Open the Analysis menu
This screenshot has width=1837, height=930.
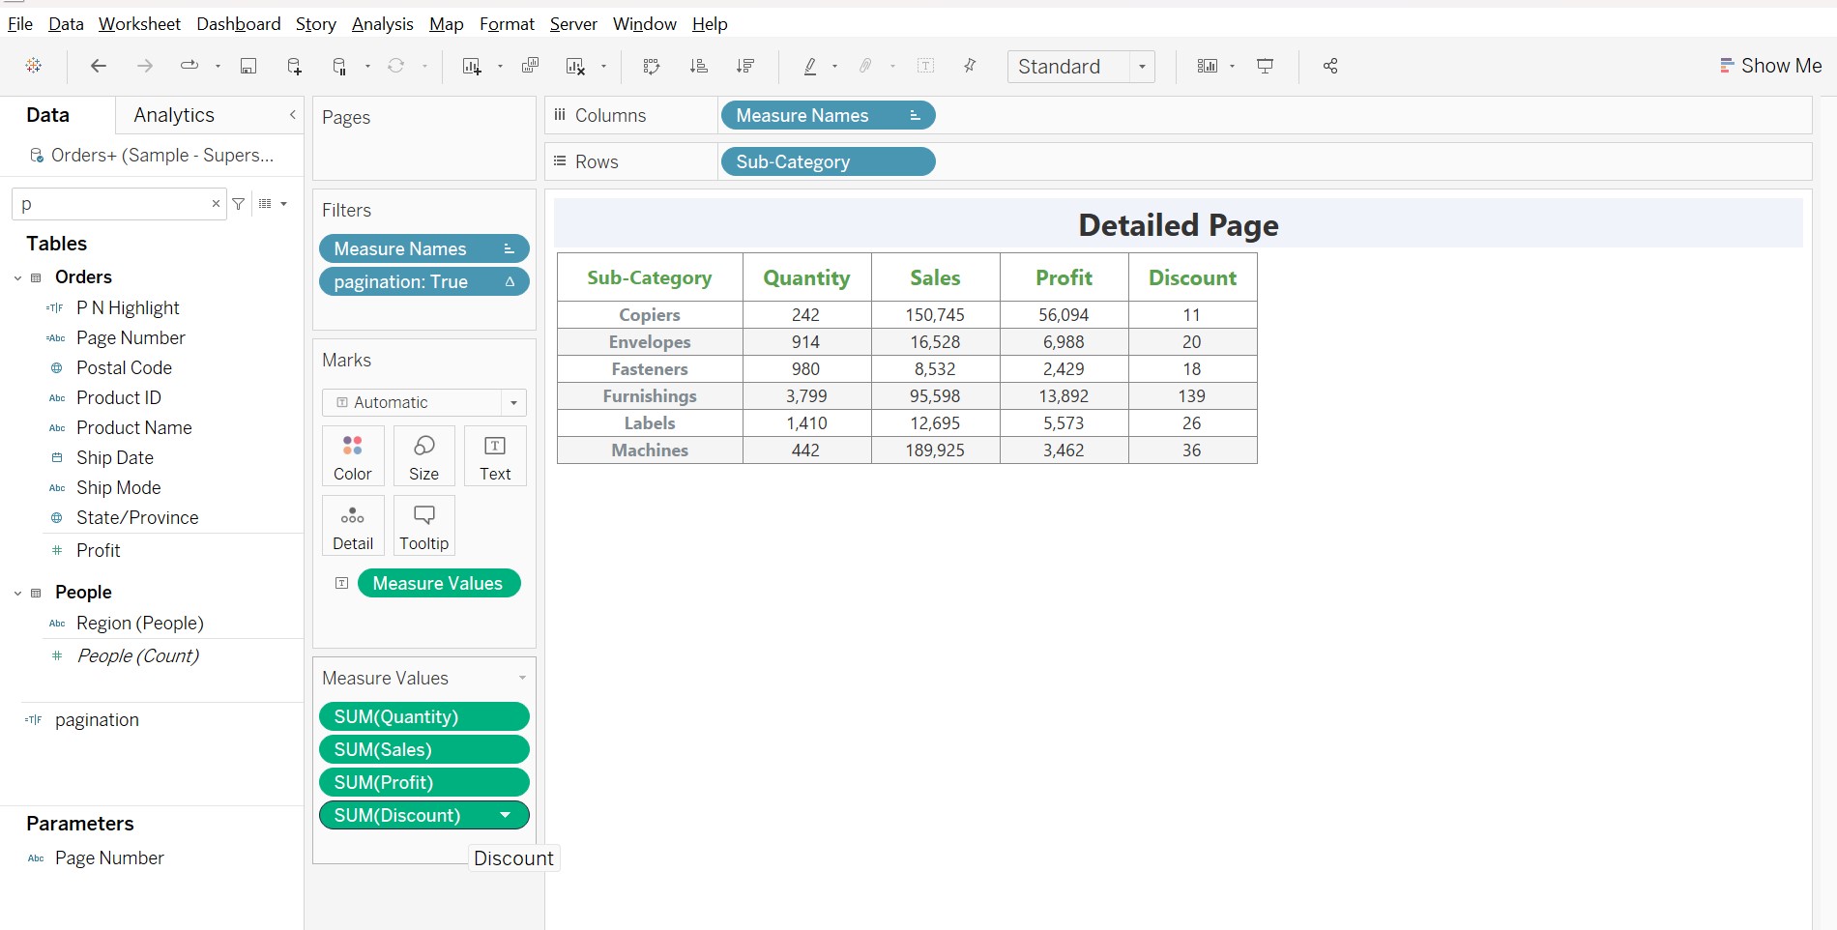(382, 24)
